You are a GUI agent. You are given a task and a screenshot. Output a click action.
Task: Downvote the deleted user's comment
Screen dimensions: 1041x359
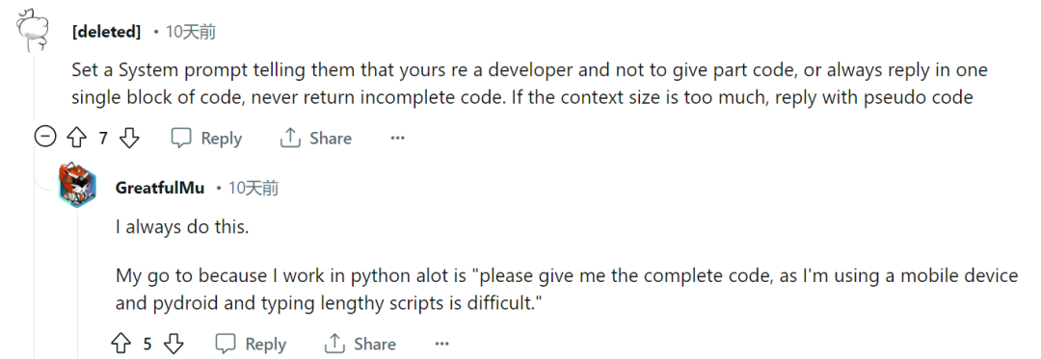129,138
